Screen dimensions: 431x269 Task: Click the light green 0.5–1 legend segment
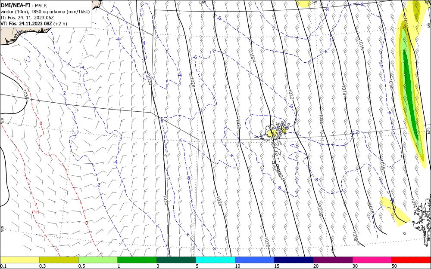tap(98, 260)
